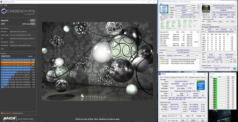Open the Kingston memory module dropdown

point(219,27)
